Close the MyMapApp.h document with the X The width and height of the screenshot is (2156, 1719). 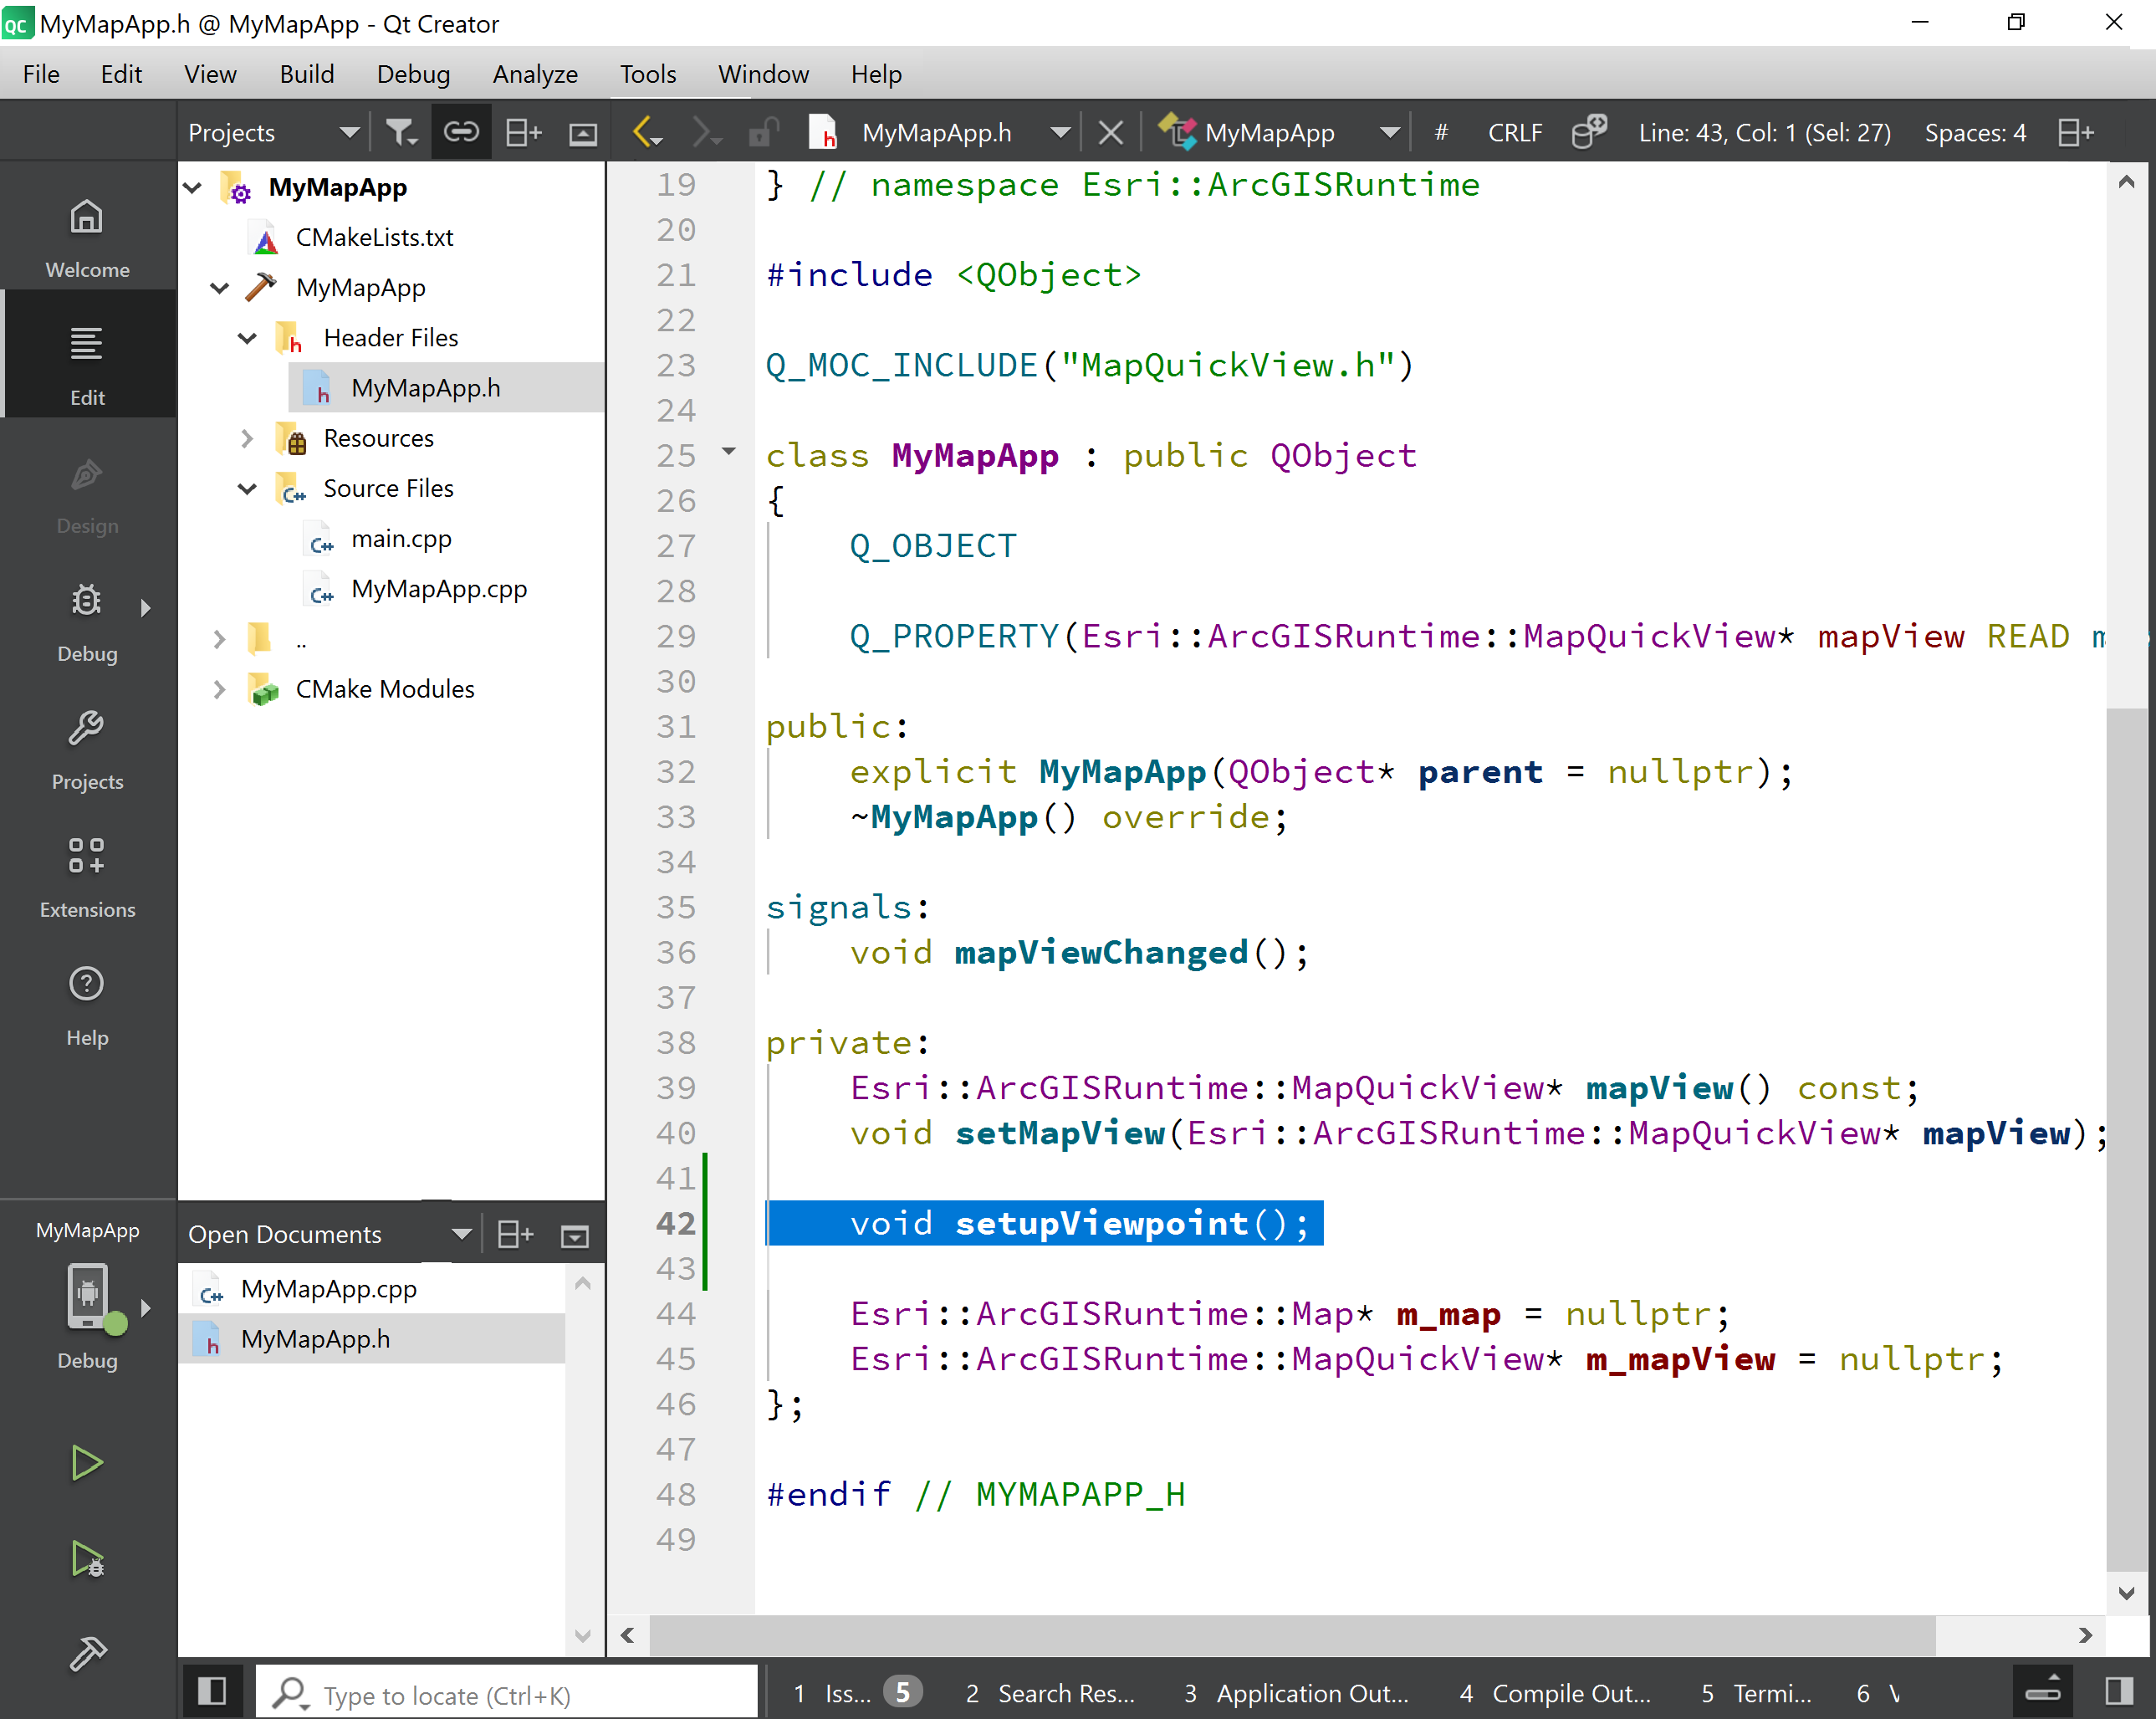[x=1110, y=133]
